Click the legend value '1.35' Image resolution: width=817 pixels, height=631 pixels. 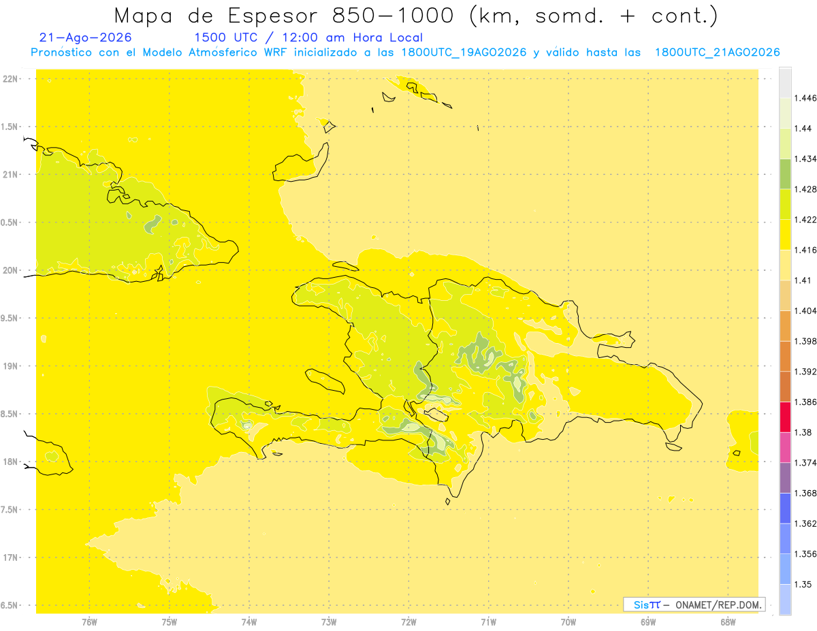pos(803,584)
